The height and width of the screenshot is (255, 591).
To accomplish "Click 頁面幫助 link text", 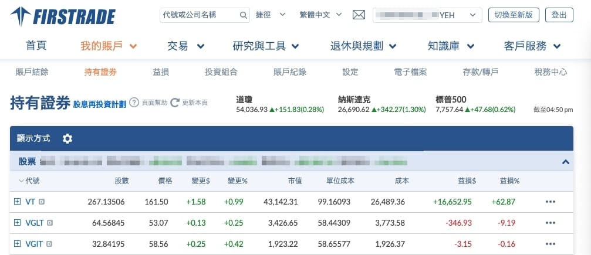I will tap(154, 103).
